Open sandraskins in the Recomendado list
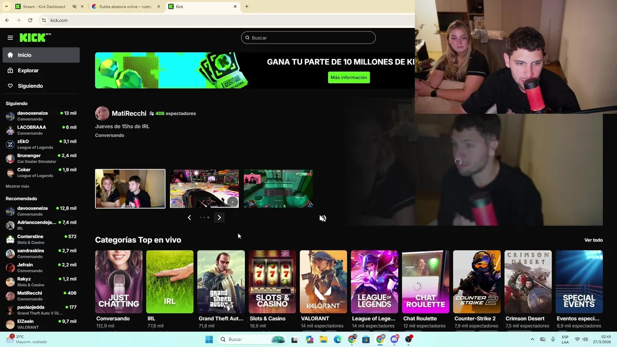 pos(41,254)
